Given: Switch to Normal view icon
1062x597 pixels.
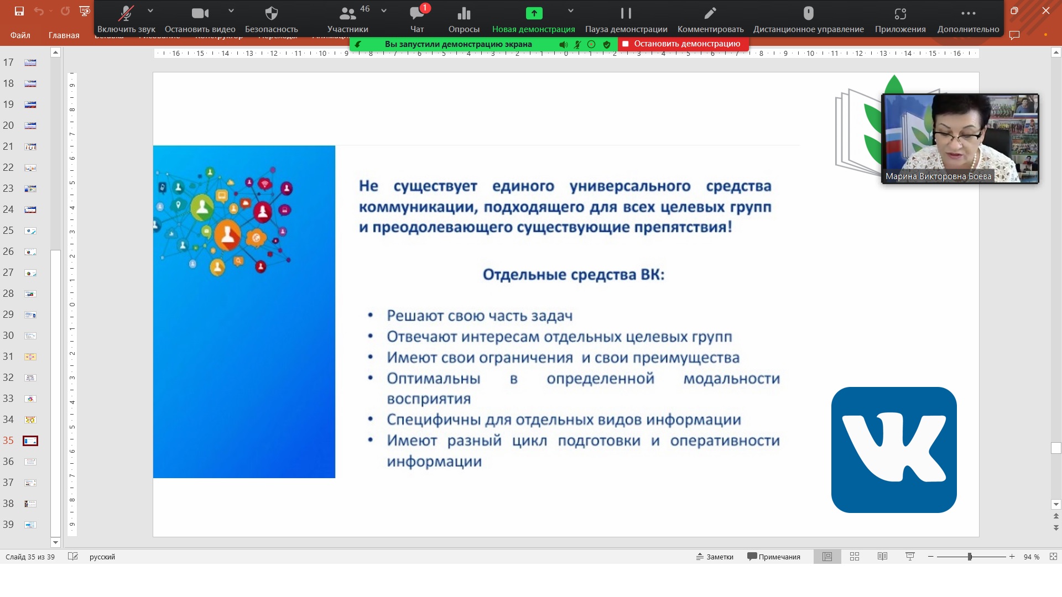Looking at the screenshot, I should coord(827,557).
